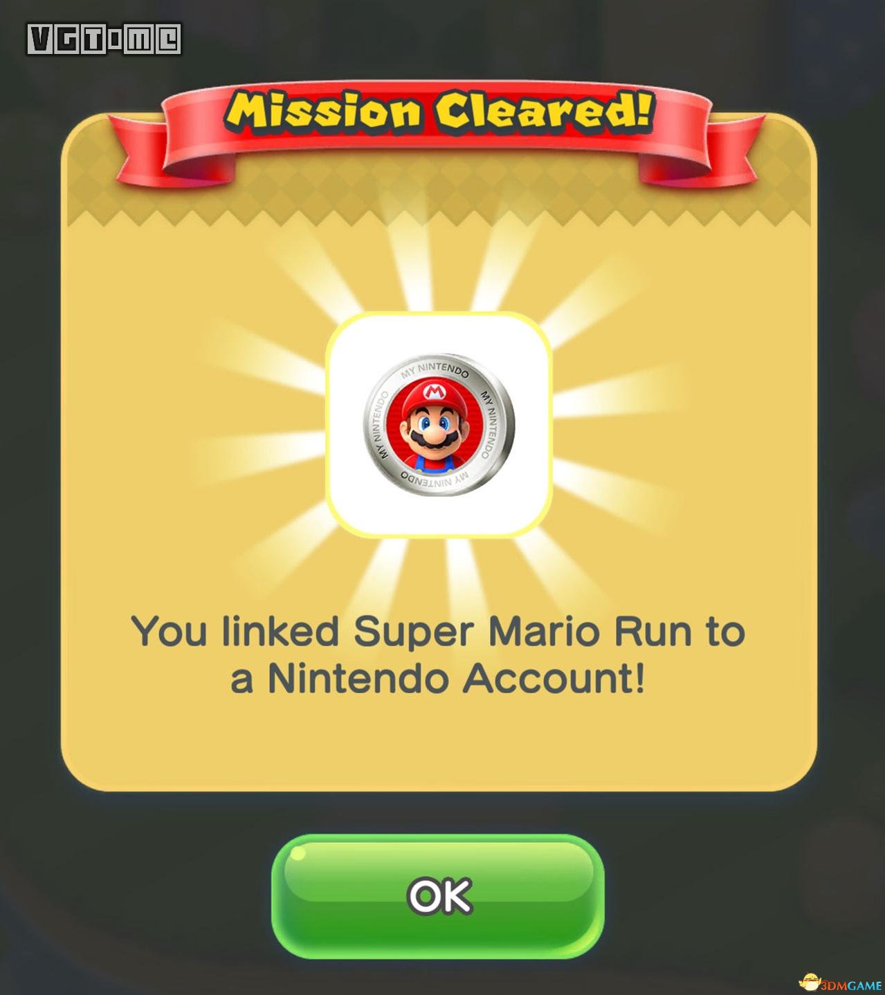Tap the Super Mario Run text

pyautogui.click(x=522, y=632)
